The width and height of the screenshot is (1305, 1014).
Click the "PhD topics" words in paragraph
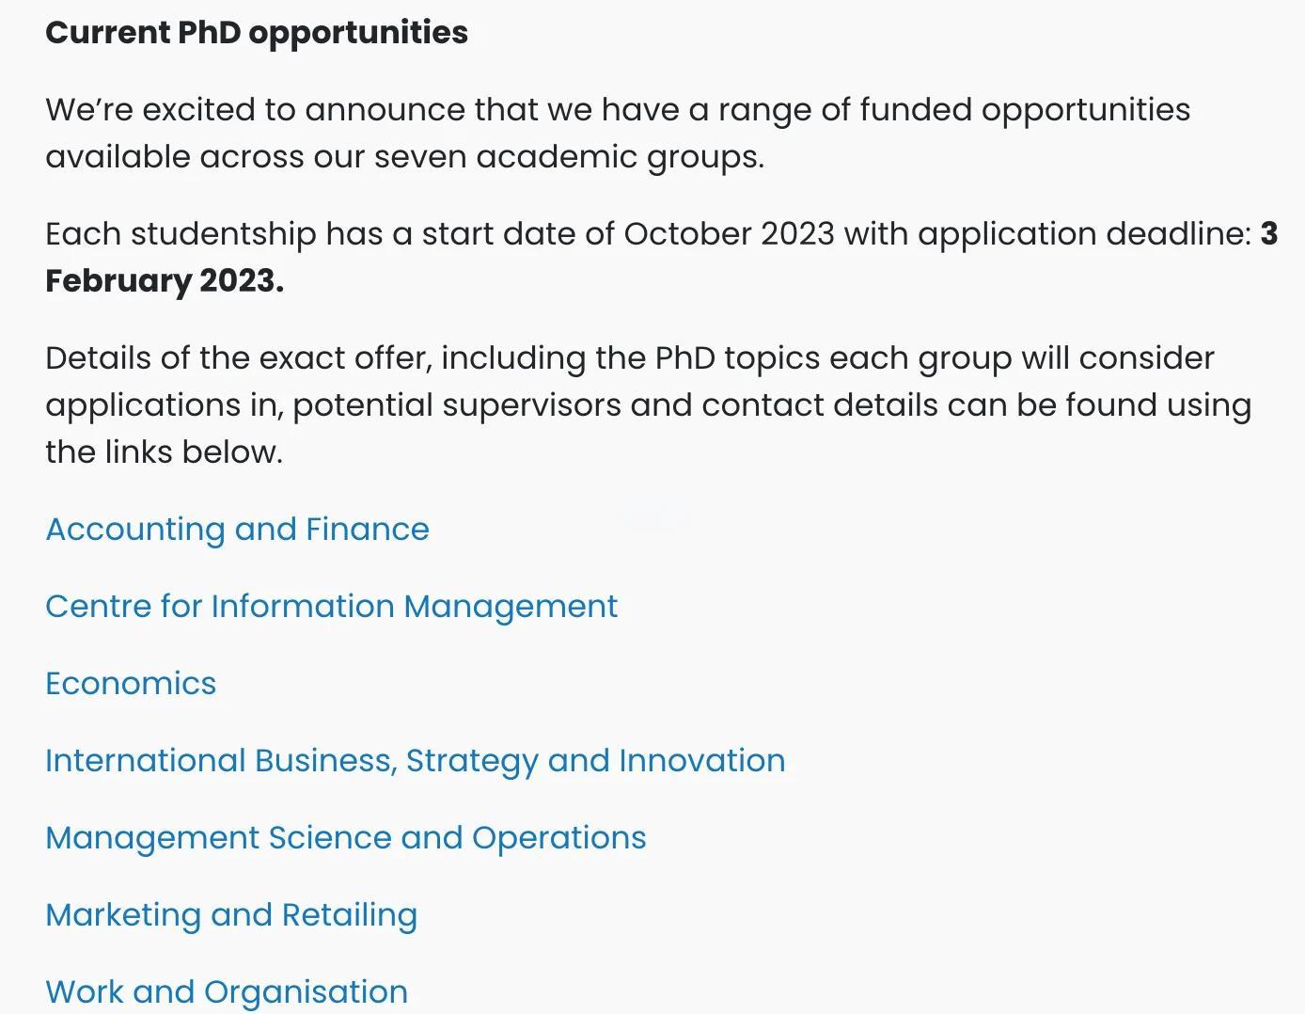[x=737, y=358]
